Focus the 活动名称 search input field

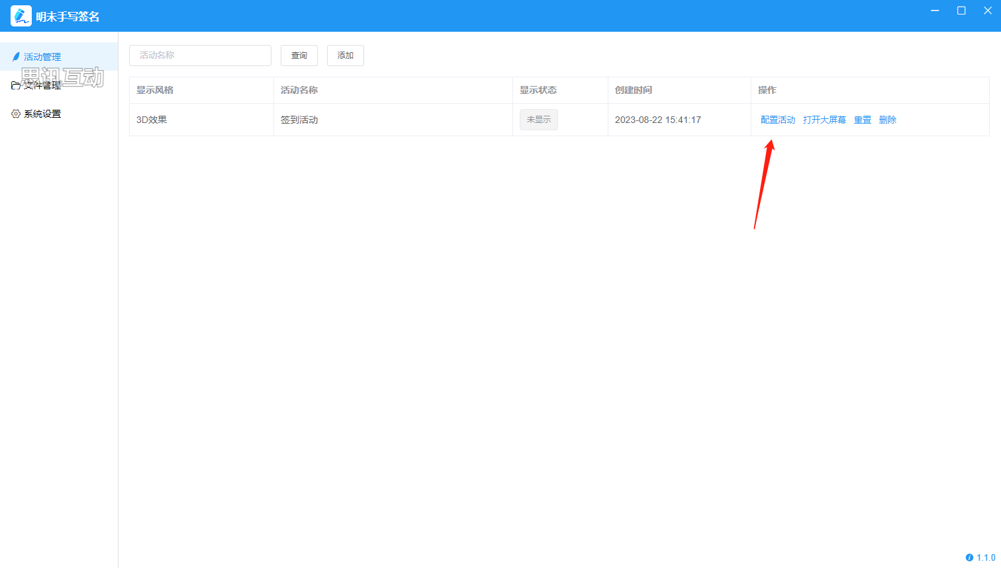pos(200,56)
